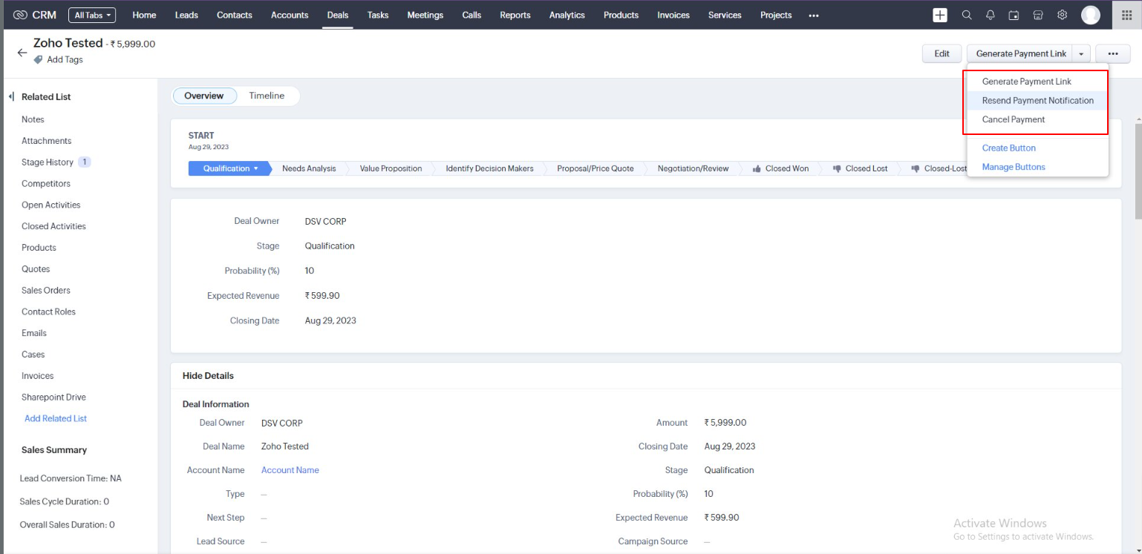Click the Zoho CRM logo icon

20,15
